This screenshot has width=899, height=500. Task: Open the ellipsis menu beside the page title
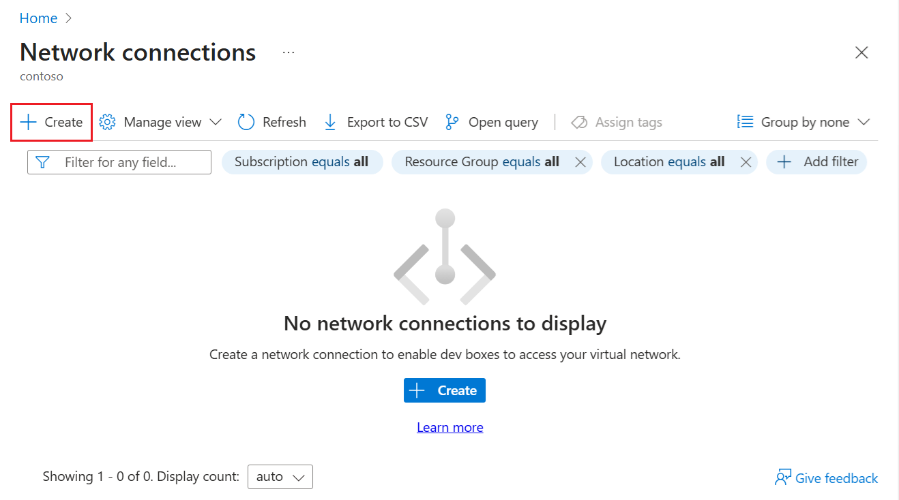[288, 52]
